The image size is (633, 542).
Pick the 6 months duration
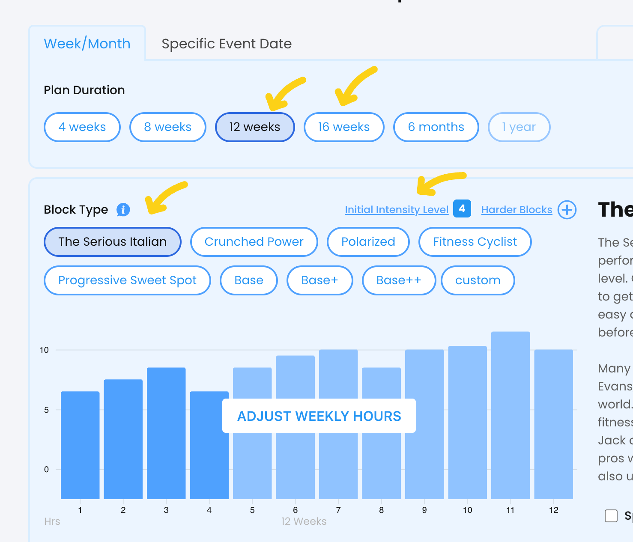click(436, 127)
